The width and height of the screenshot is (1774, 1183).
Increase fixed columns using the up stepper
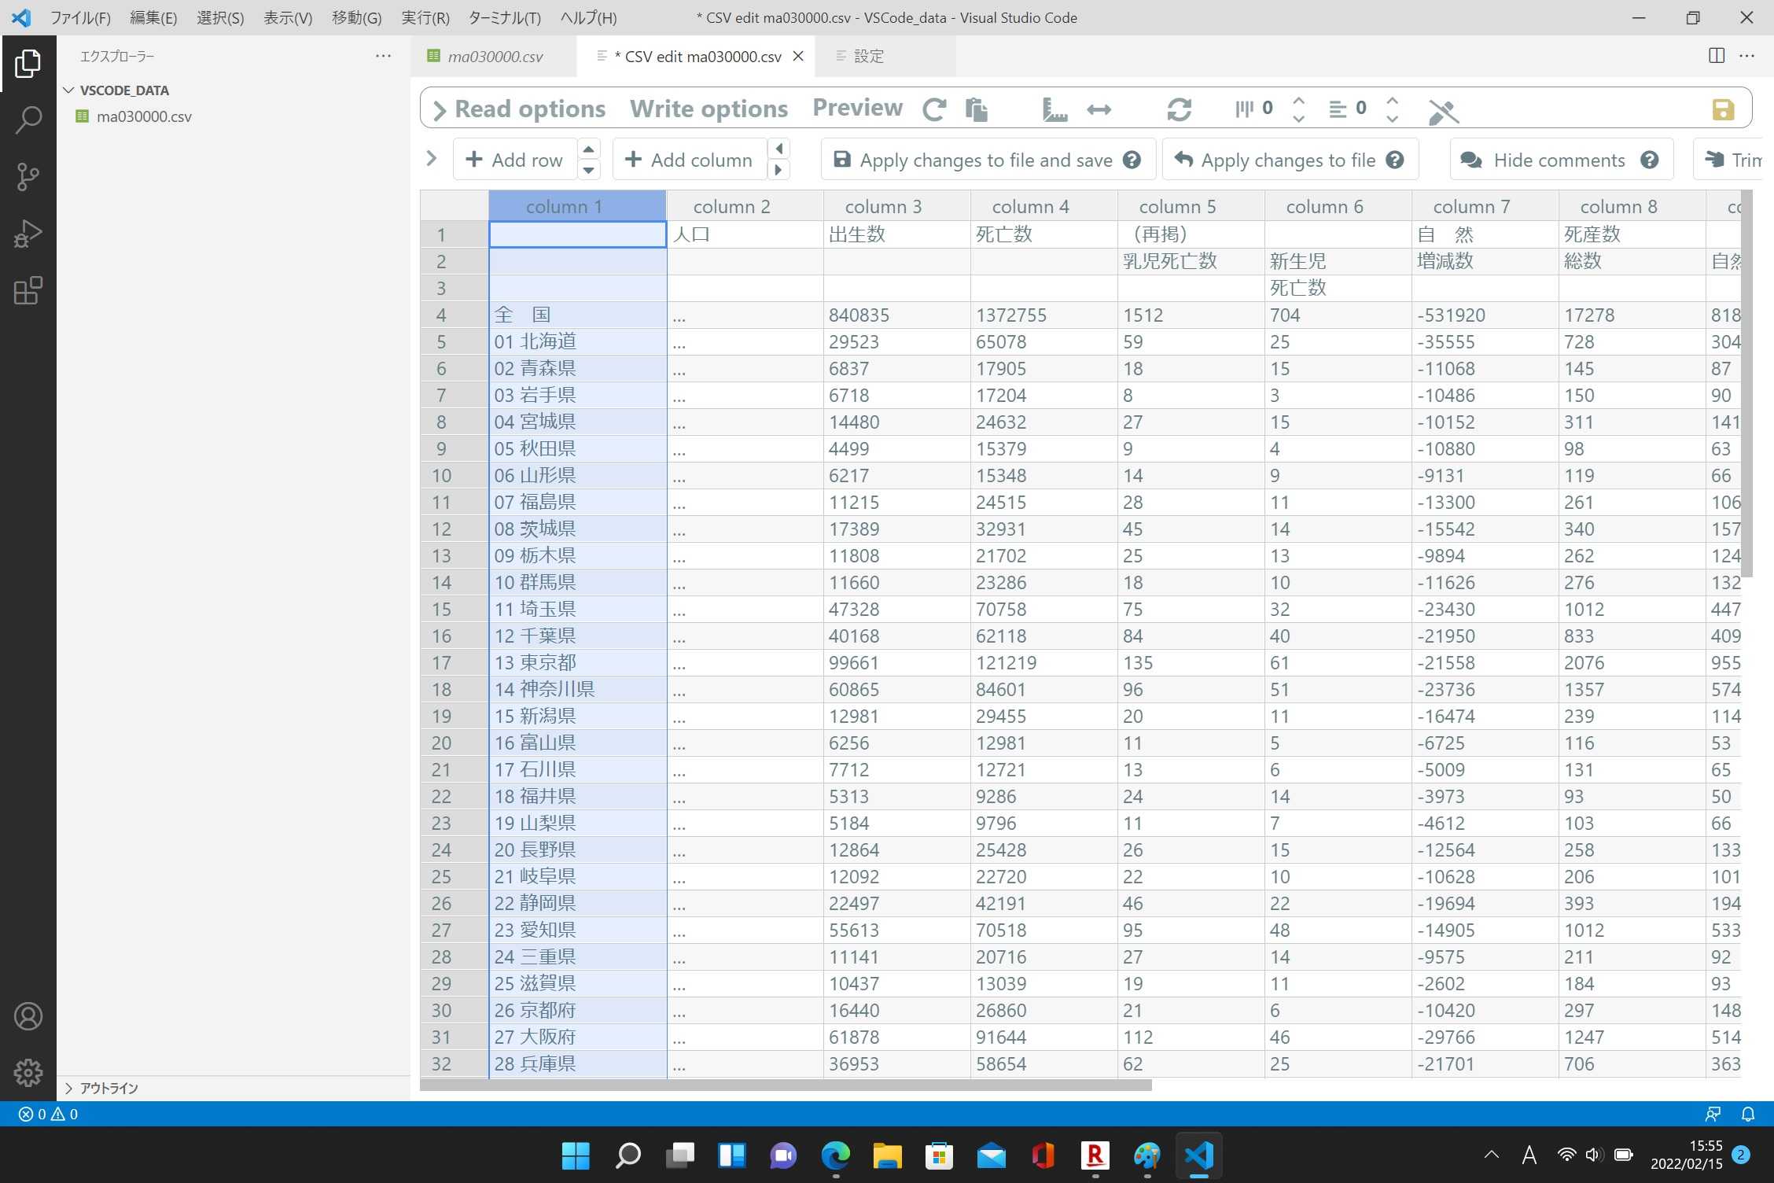[x=1297, y=101]
